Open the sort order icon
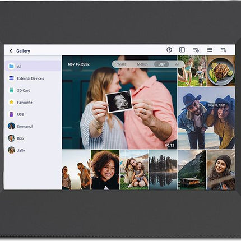This screenshot has height=241, width=241. (x=223, y=50)
